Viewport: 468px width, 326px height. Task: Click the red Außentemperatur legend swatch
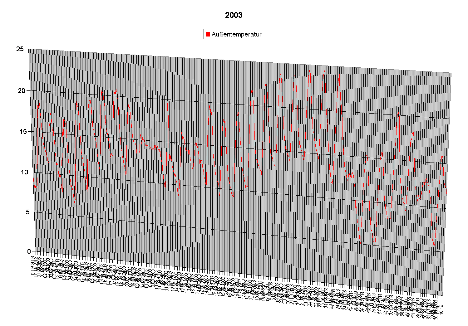coord(208,34)
